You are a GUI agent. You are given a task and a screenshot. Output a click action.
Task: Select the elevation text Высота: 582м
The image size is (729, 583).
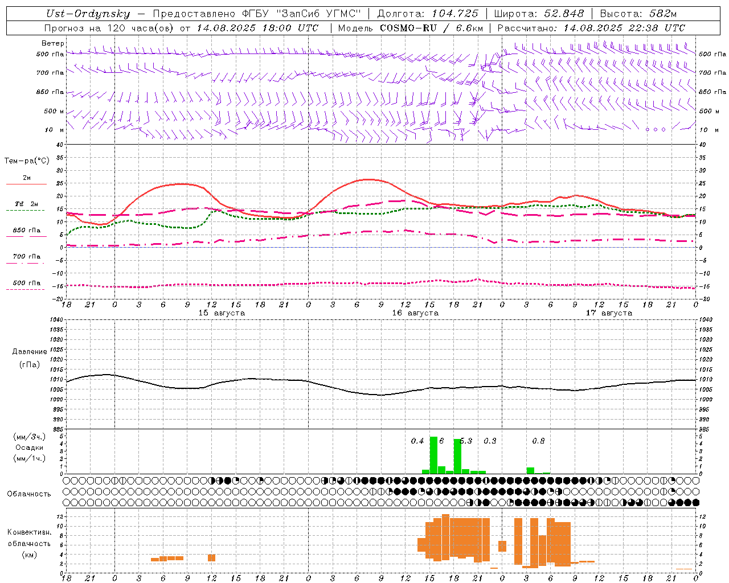click(638, 14)
